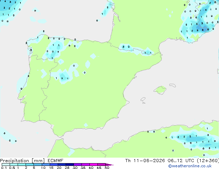Select the legend swatch between 0.5 and 1

14,165
